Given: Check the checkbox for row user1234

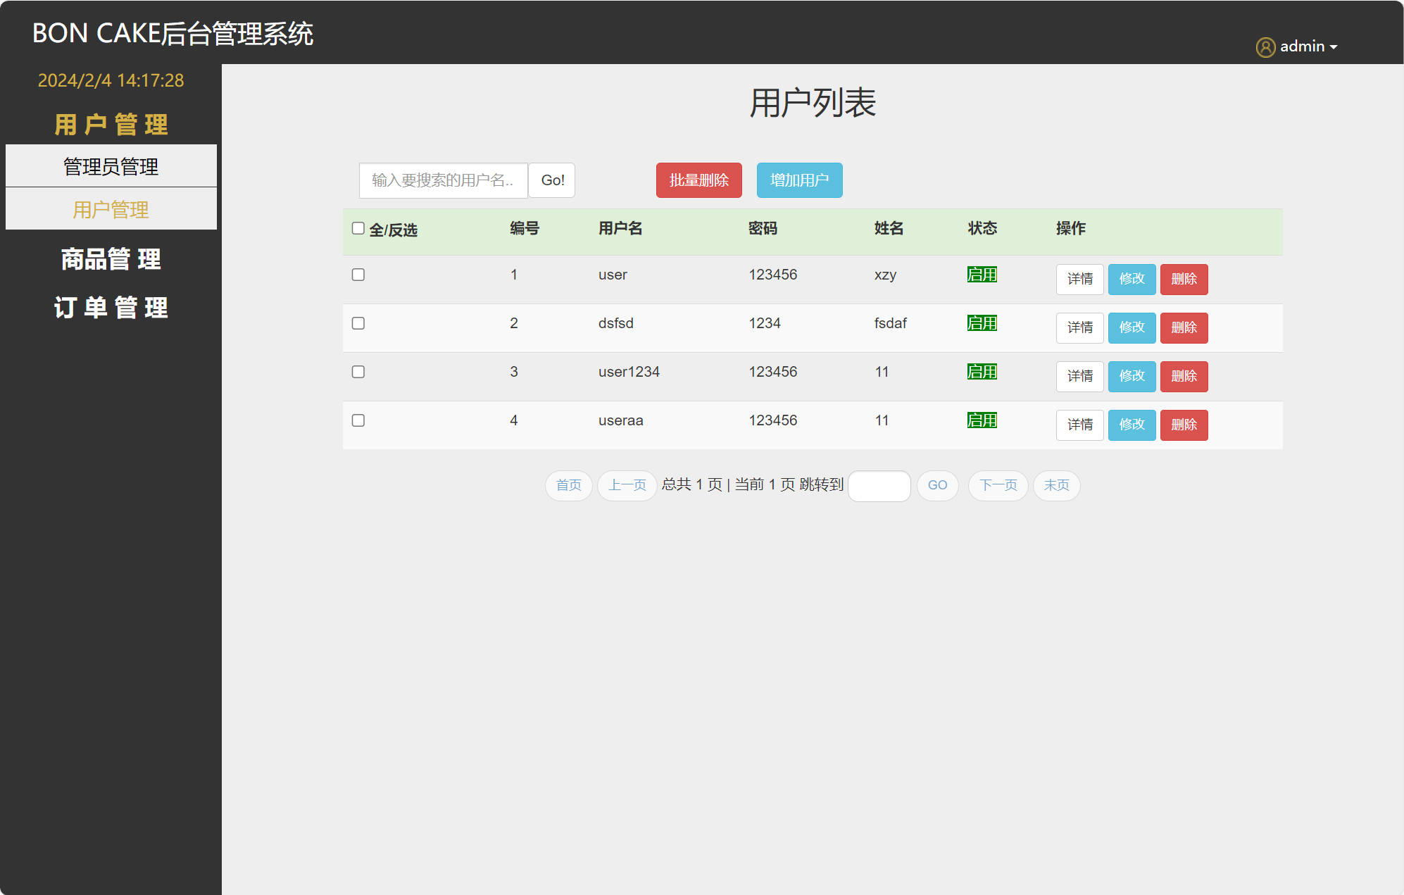Looking at the screenshot, I should (358, 372).
